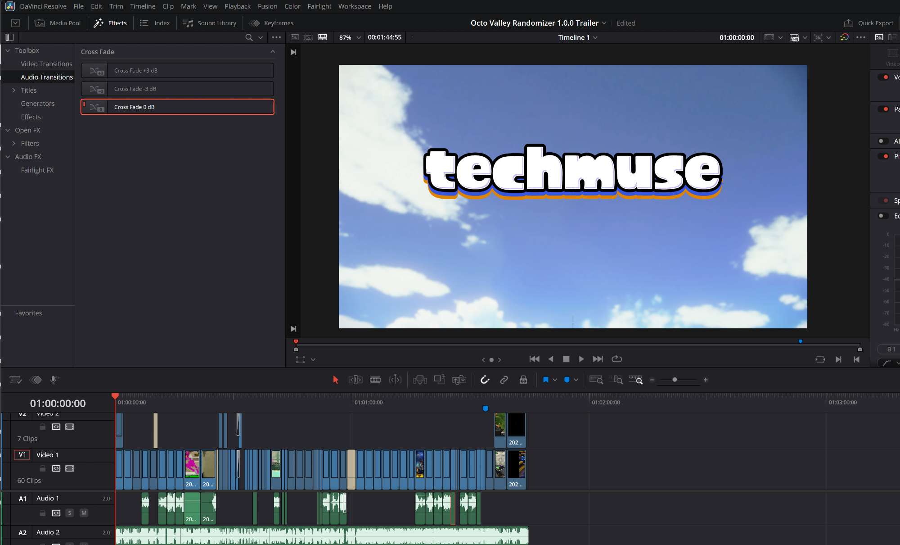Mute the Audio 1 track
This screenshot has width=900, height=545.
tap(84, 513)
